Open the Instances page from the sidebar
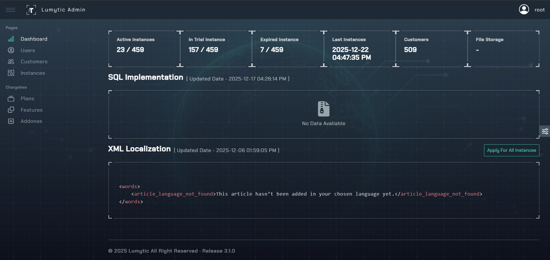Viewport: 550px width, 260px height. tap(33, 73)
